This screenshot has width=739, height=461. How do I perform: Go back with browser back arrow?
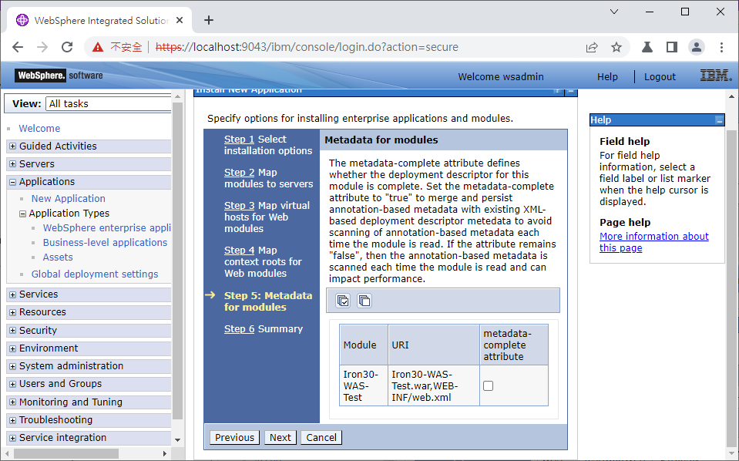pos(18,47)
